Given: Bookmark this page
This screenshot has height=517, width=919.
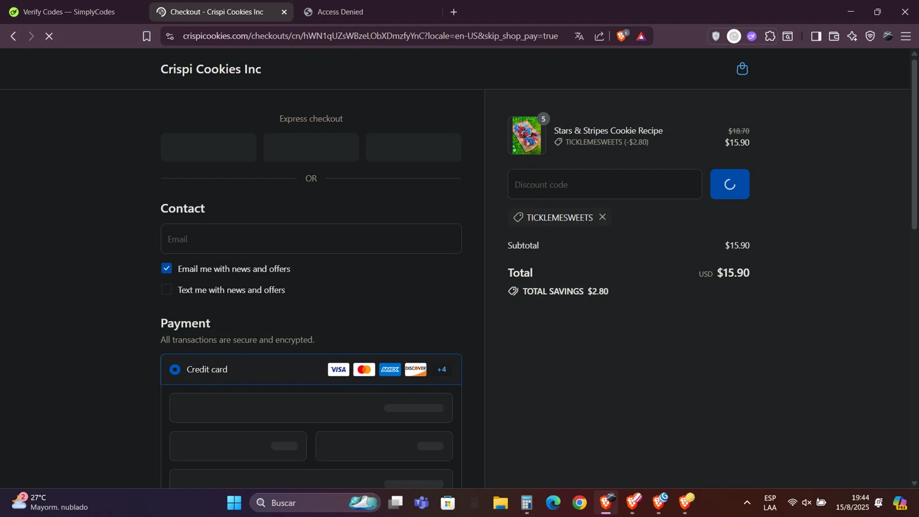Looking at the screenshot, I should 146,36.
